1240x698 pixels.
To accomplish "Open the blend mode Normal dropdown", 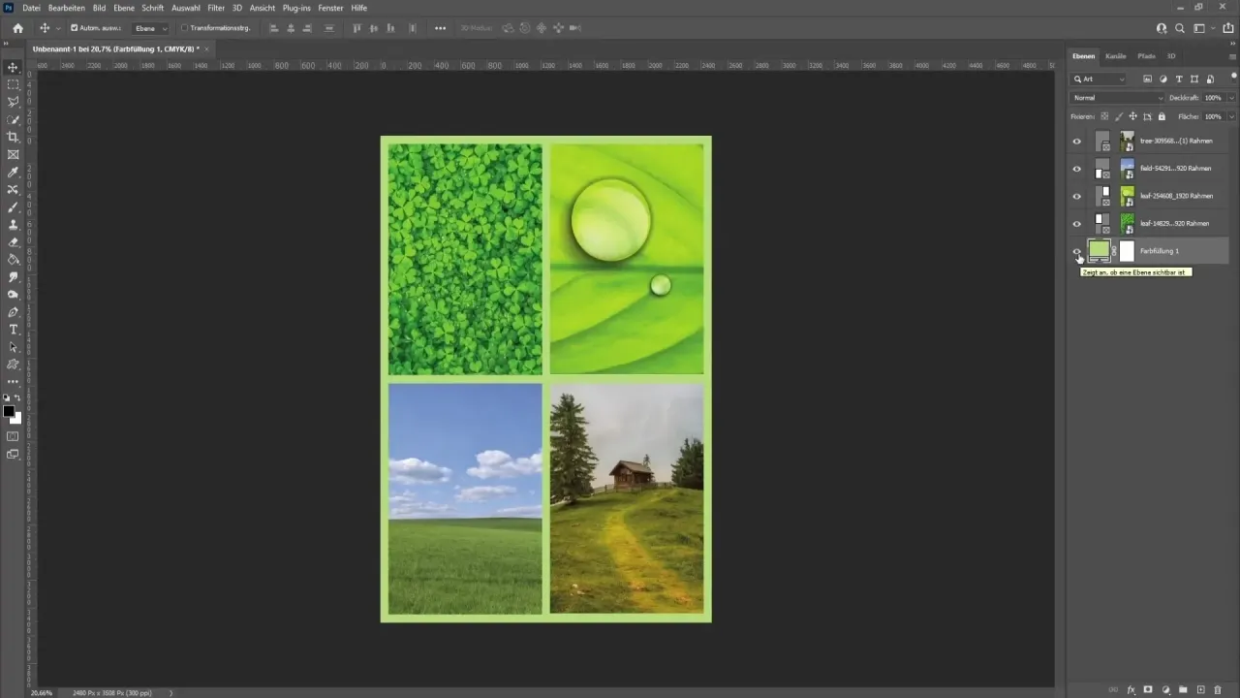I will (1117, 98).
